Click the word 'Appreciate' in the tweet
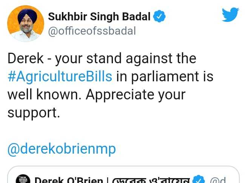This screenshot has height=183, width=245. point(120,95)
